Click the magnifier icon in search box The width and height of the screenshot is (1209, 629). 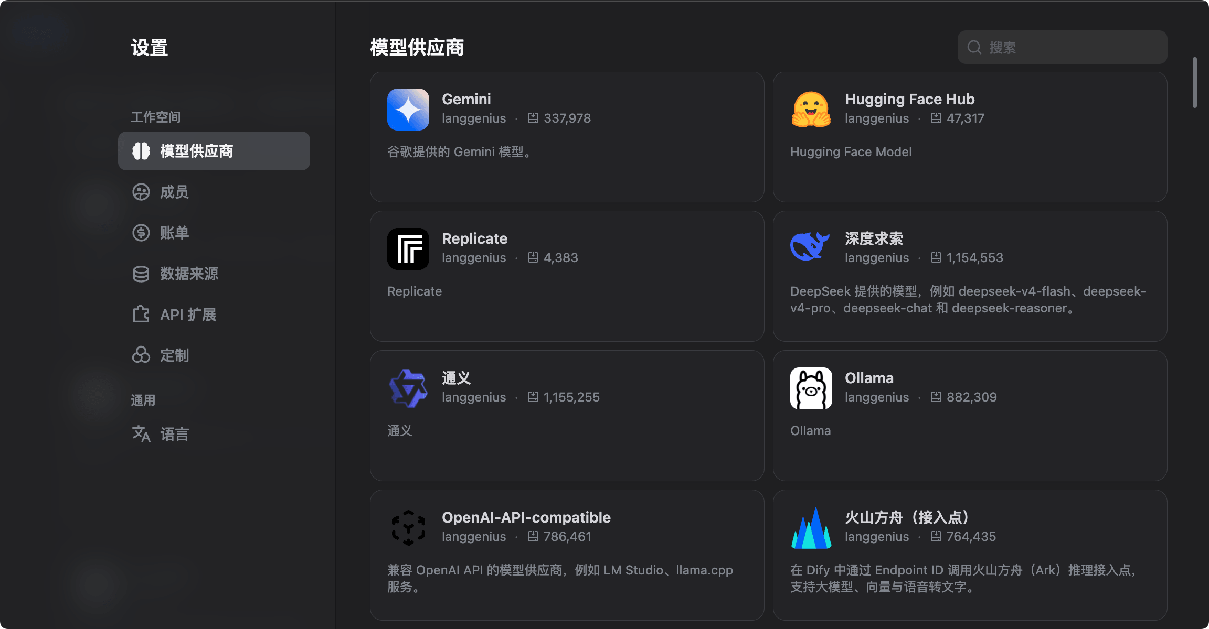(974, 47)
